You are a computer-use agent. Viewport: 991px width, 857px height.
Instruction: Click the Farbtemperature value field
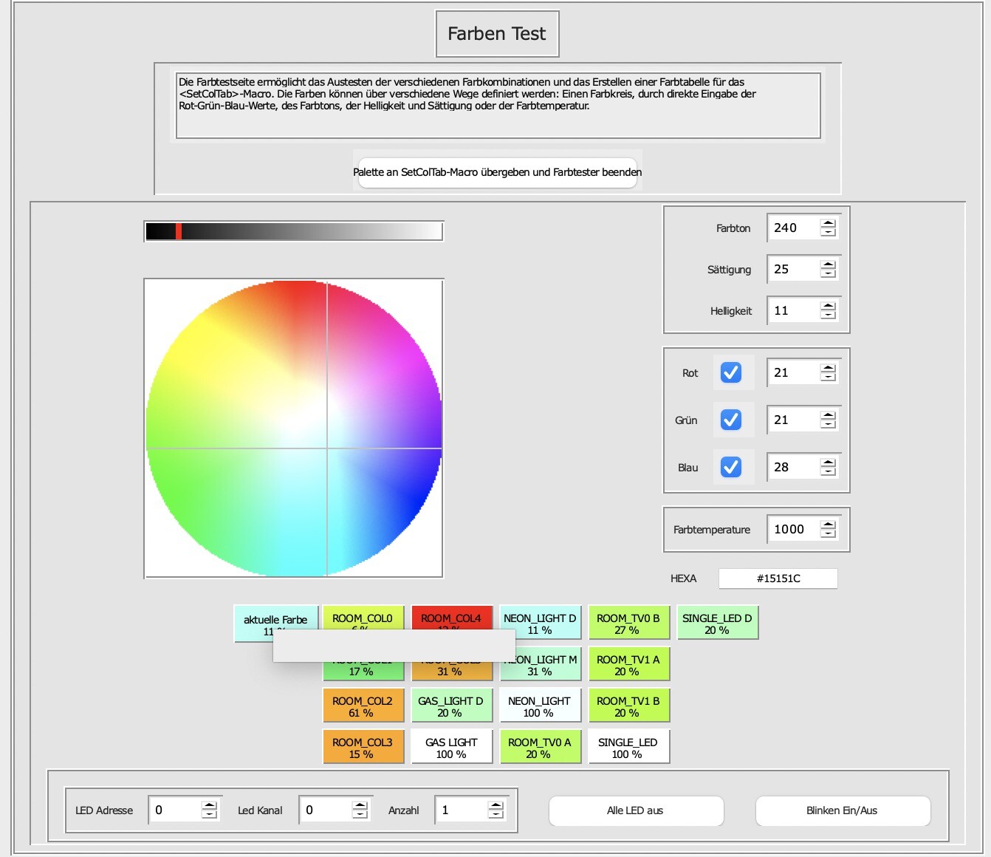(x=794, y=529)
